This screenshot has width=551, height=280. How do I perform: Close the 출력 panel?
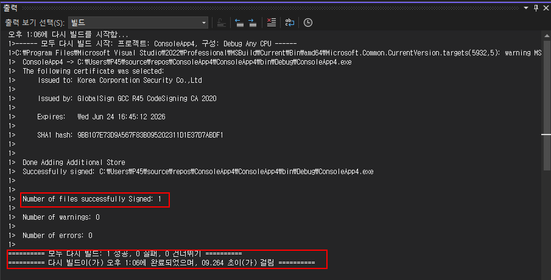[x=546, y=7]
